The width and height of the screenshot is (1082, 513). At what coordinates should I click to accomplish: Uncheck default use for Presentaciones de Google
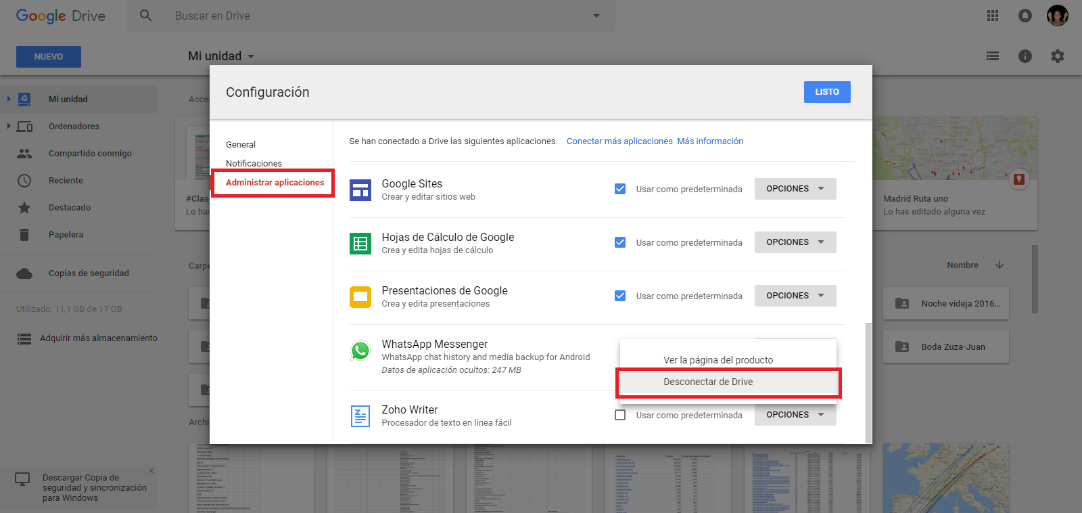(x=620, y=296)
